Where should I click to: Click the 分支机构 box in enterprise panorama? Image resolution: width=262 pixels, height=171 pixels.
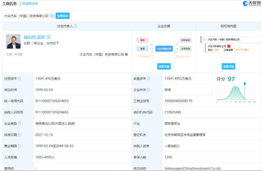click(185, 49)
